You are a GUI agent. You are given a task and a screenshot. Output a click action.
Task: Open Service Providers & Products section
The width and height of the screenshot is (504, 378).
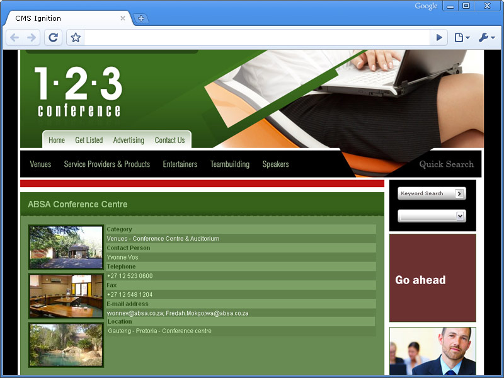[x=107, y=164]
